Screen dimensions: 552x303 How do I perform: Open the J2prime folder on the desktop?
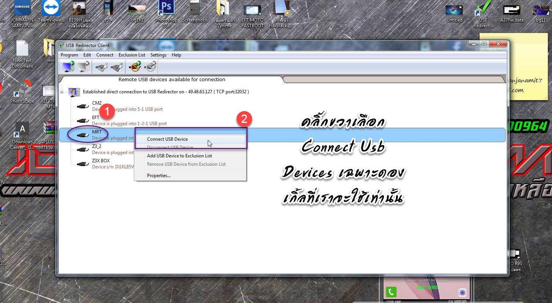click(x=223, y=14)
